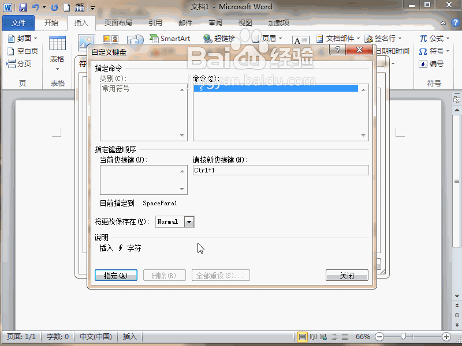Click the 指定(A) button

pos(115,275)
